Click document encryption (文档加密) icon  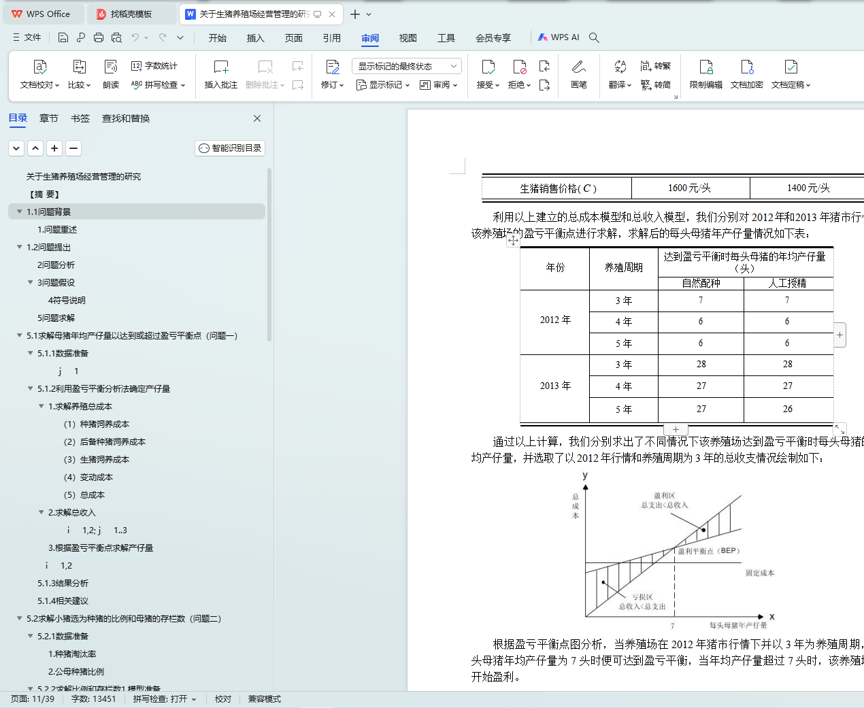[x=747, y=67]
